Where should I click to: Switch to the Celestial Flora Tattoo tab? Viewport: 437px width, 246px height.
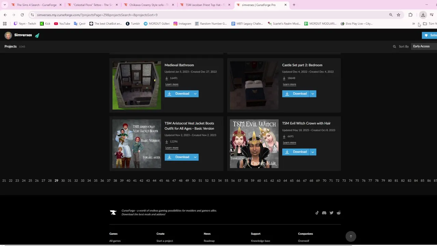tap(93, 5)
